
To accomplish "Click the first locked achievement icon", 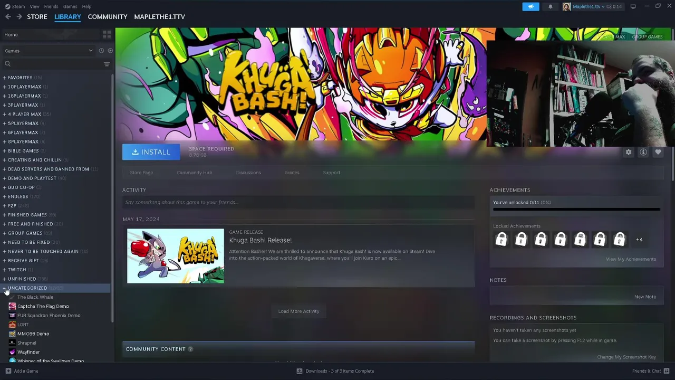I will click(x=501, y=240).
